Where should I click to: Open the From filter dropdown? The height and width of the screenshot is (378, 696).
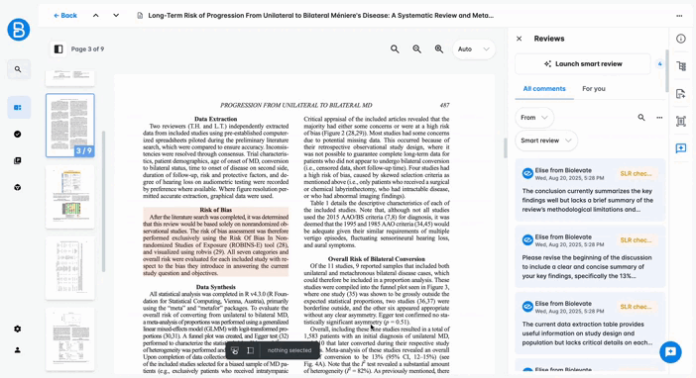coord(534,118)
